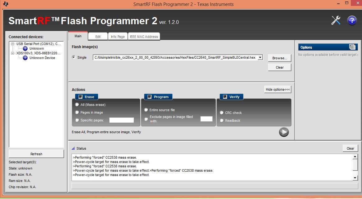The image size is (362, 199).
Task: Uncheck the Program action checkbox
Action: (x=149, y=97)
